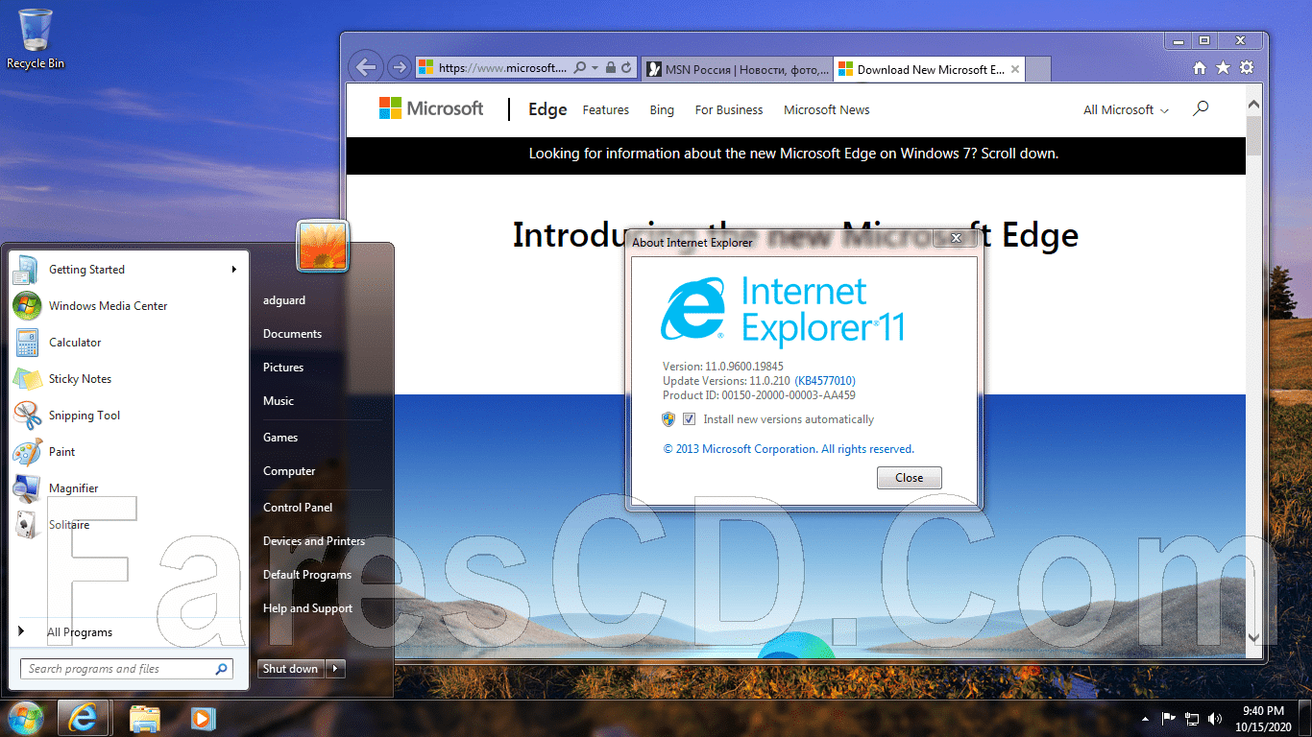The height and width of the screenshot is (737, 1312).
Task: Click the volume speaker icon in system tray
Action: pos(1215,718)
